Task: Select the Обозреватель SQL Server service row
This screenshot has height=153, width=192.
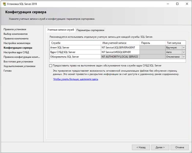Action: [x=75, y=57]
